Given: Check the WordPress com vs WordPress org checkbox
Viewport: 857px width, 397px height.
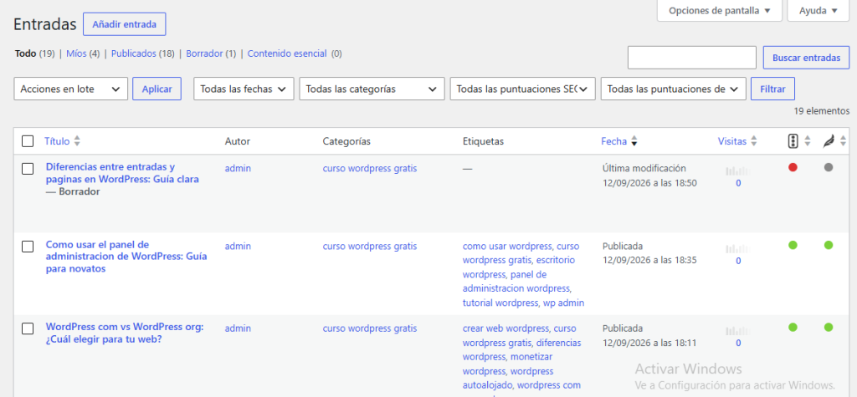Looking at the screenshot, I should pos(28,328).
